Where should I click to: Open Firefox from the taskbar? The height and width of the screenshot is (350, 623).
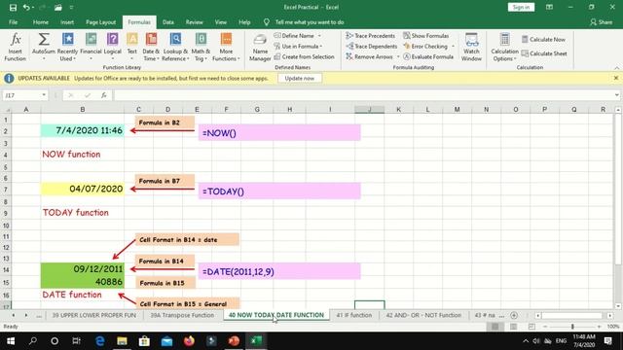click(x=189, y=341)
